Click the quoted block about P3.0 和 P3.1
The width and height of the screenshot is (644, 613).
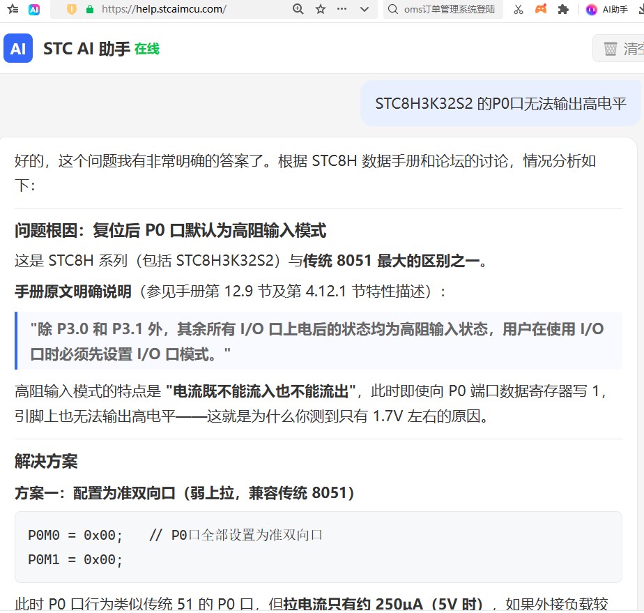coord(319,340)
